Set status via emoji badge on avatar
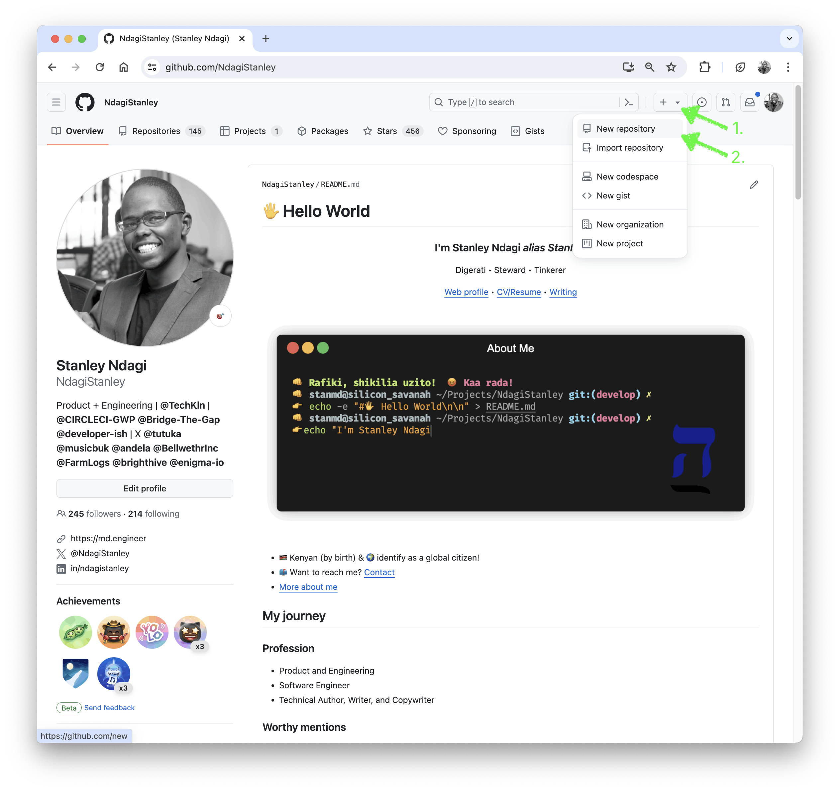840x792 pixels. (220, 316)
